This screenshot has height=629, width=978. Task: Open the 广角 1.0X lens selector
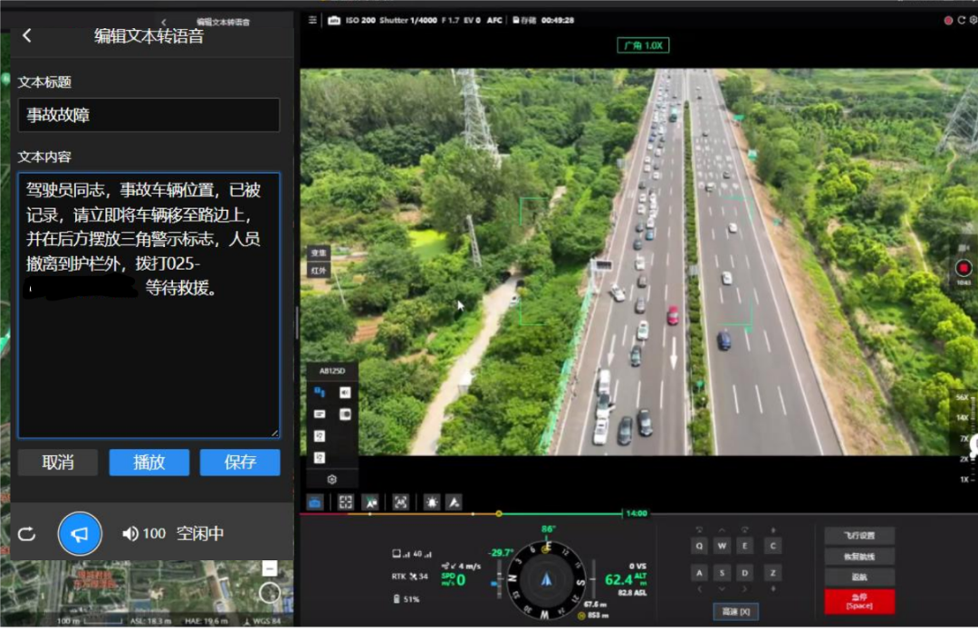[x=643, y=45]
